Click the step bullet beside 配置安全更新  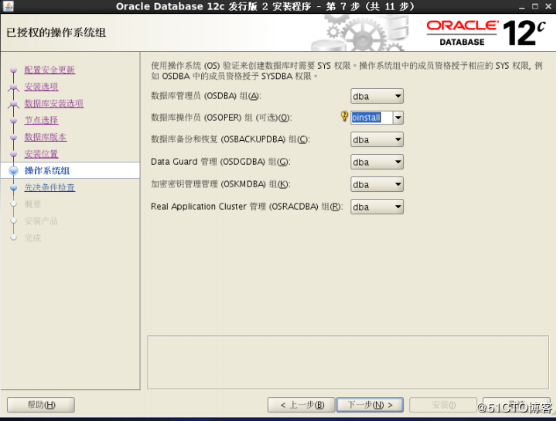click(x=14, y=70)
